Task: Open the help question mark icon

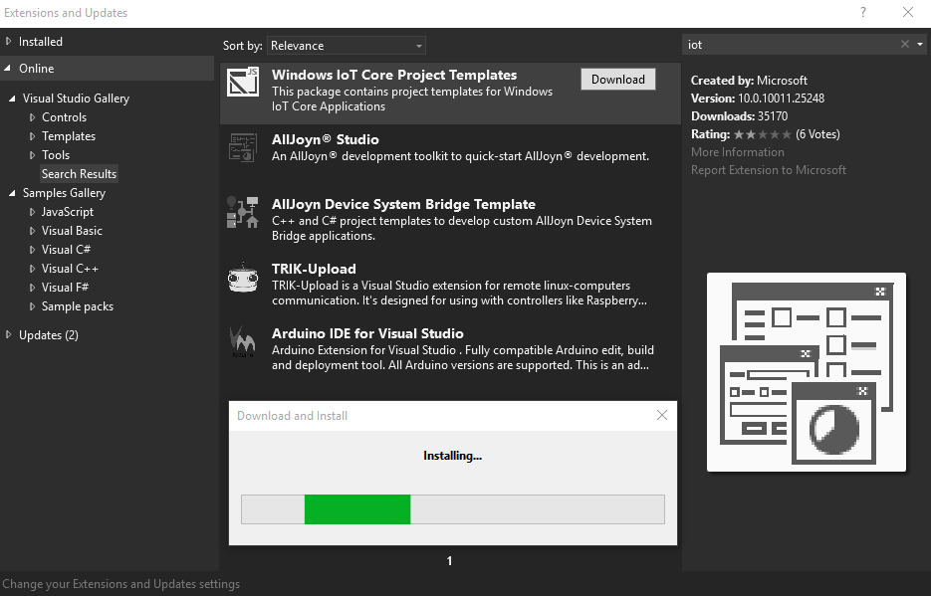Action: (x=862, y=13)
